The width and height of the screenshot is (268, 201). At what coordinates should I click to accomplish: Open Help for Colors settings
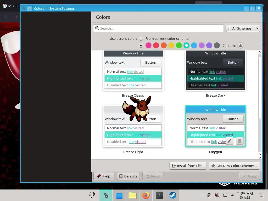pos(104,176)
